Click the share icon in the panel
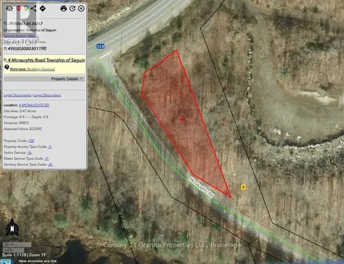Viewport: 344px width, 264px height. [x=33, y=9]
